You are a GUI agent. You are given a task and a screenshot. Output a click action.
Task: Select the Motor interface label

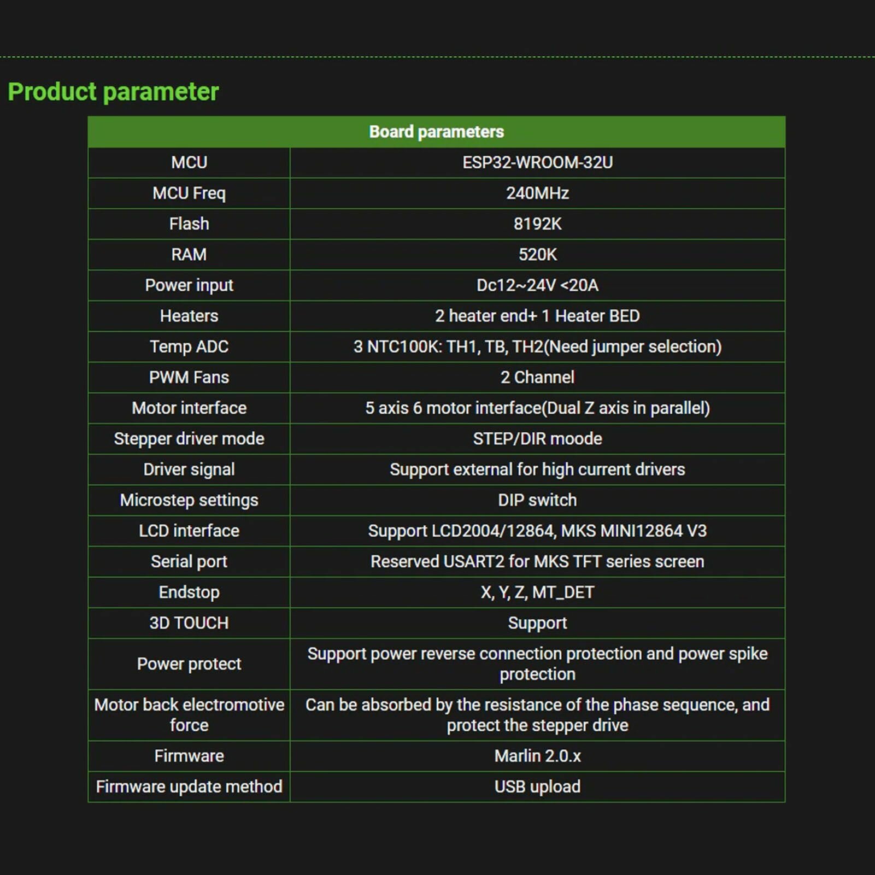189,408
